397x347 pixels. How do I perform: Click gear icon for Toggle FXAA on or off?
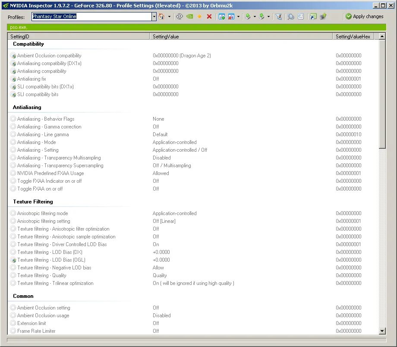pyautogui.click(x=13, y=189)
